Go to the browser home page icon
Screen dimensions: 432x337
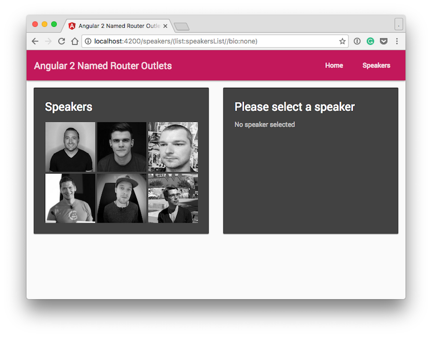(x=74, y=41)
